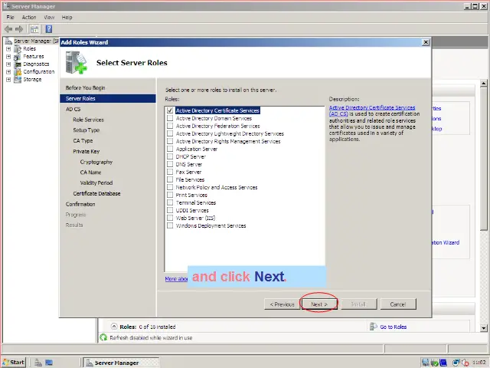Close the Add Roles Wizard dialog

pos(426,42)
